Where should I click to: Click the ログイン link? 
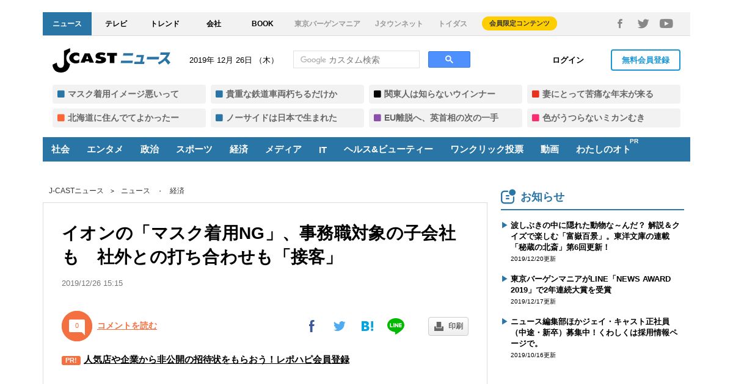point(568,60)
